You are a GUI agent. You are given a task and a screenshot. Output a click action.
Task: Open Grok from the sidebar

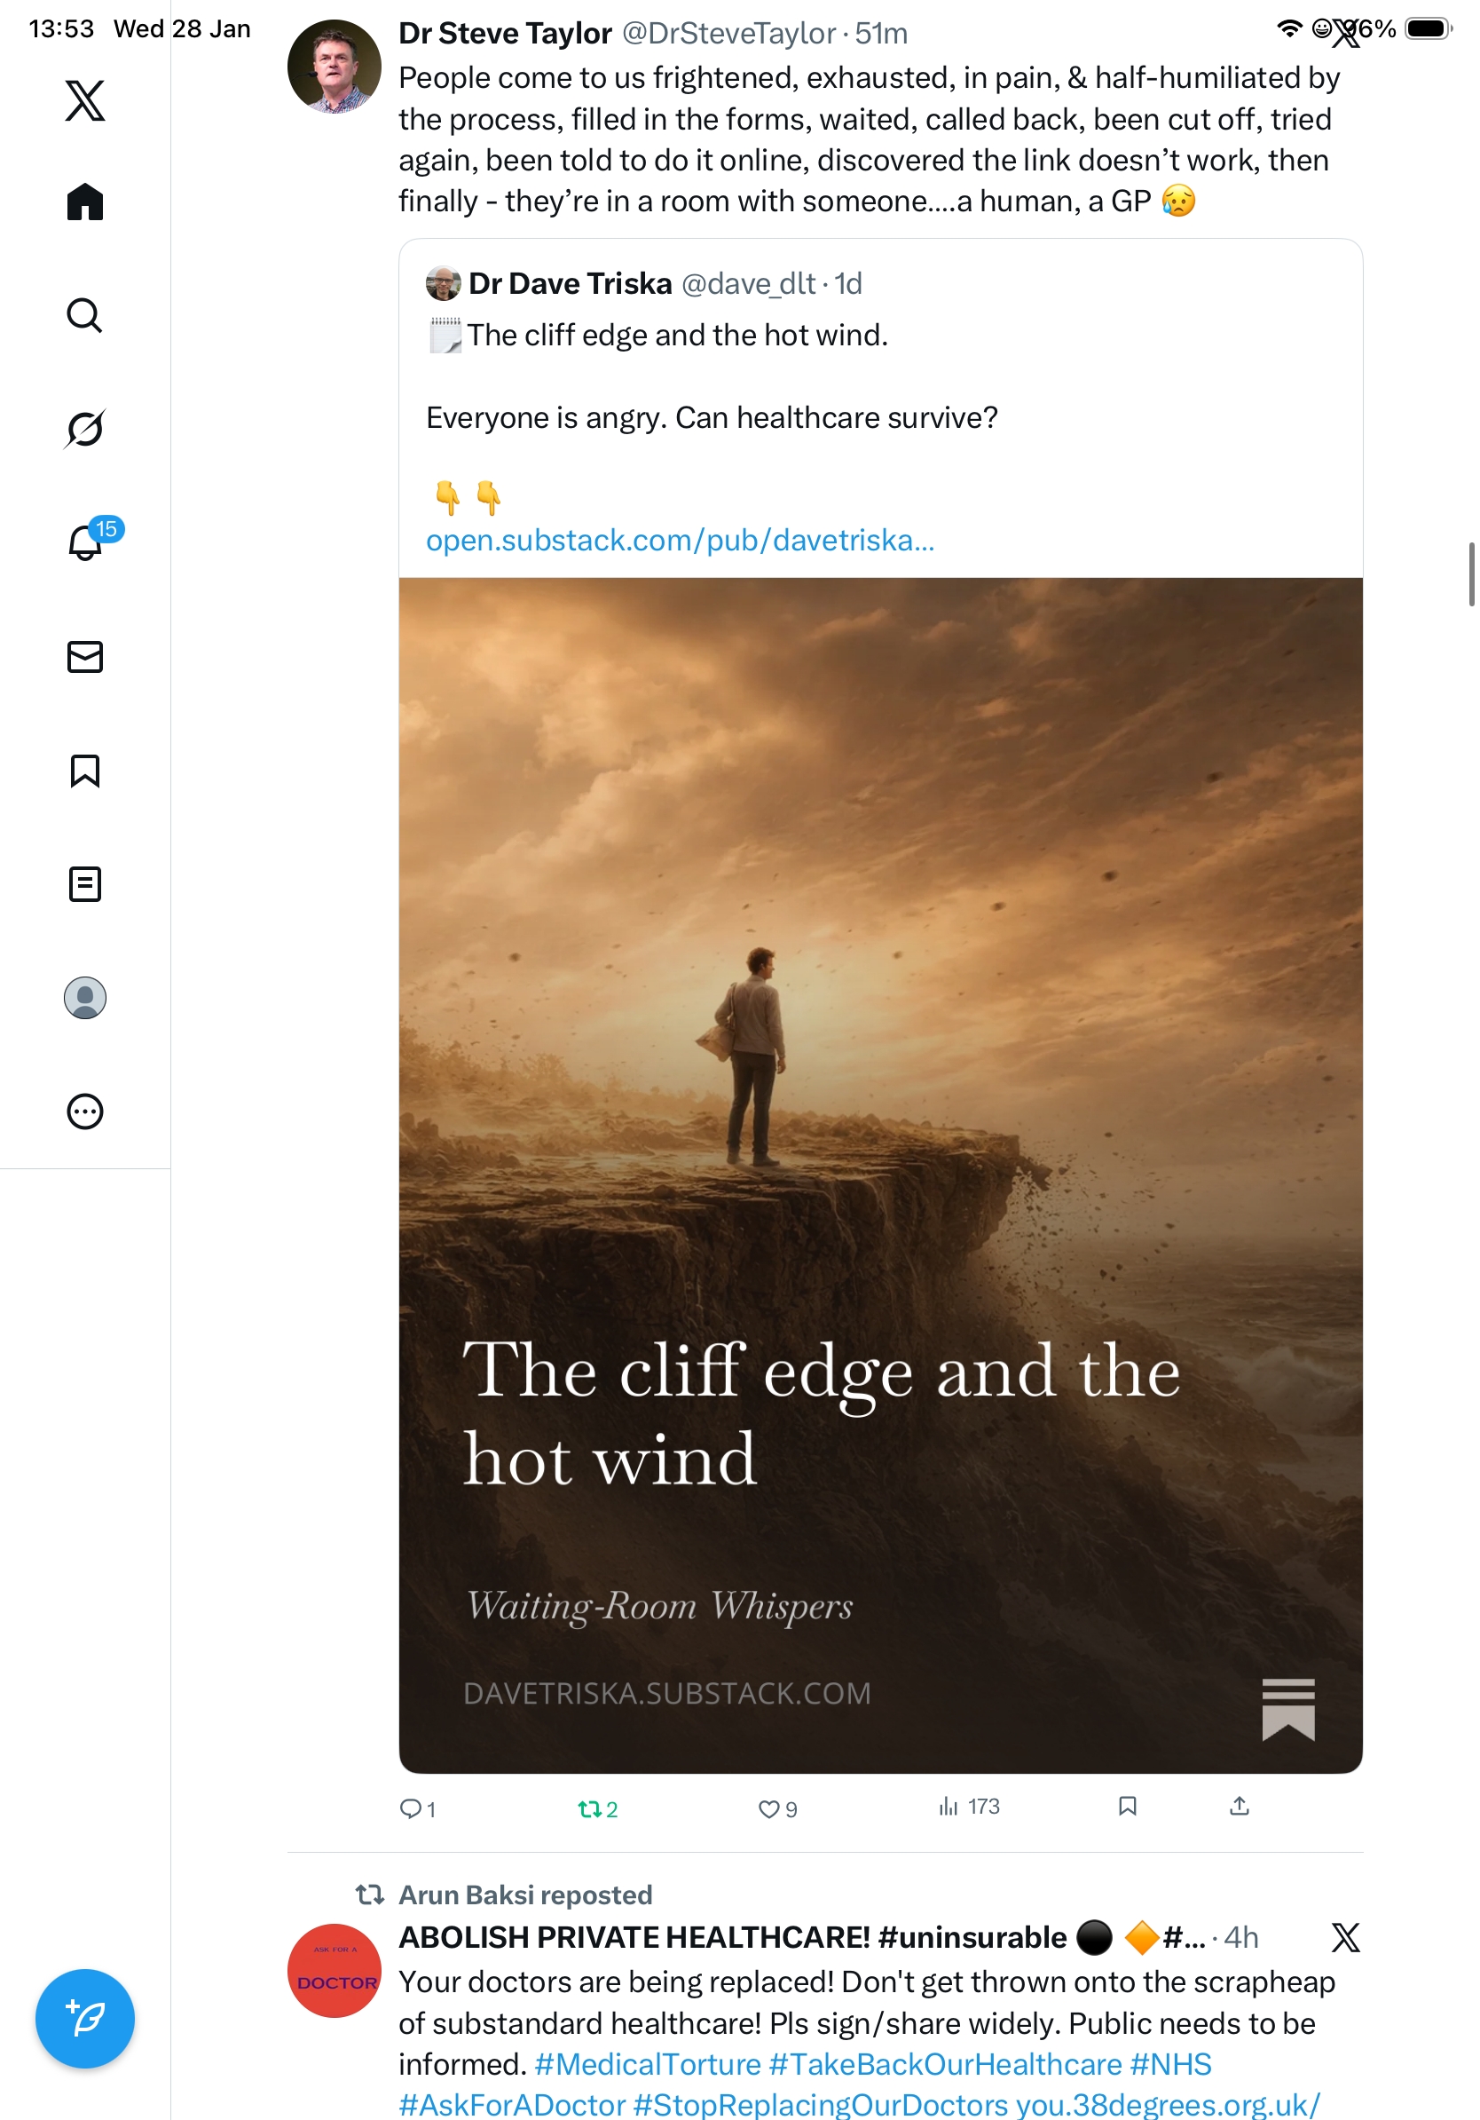coord(85,429)
